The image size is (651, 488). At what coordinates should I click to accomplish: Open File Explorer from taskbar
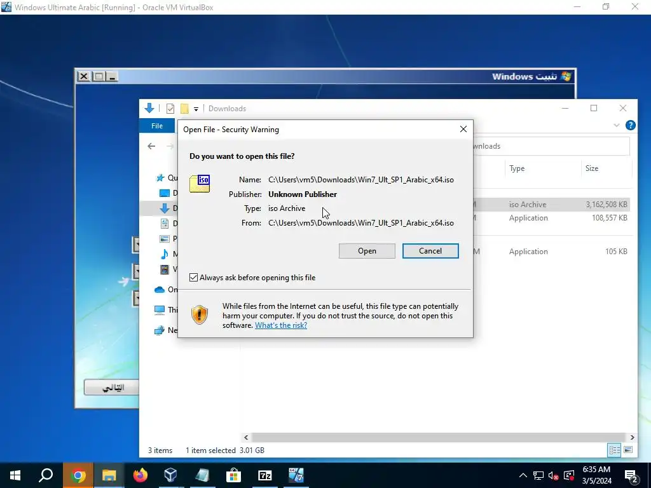tap(109, 475)
